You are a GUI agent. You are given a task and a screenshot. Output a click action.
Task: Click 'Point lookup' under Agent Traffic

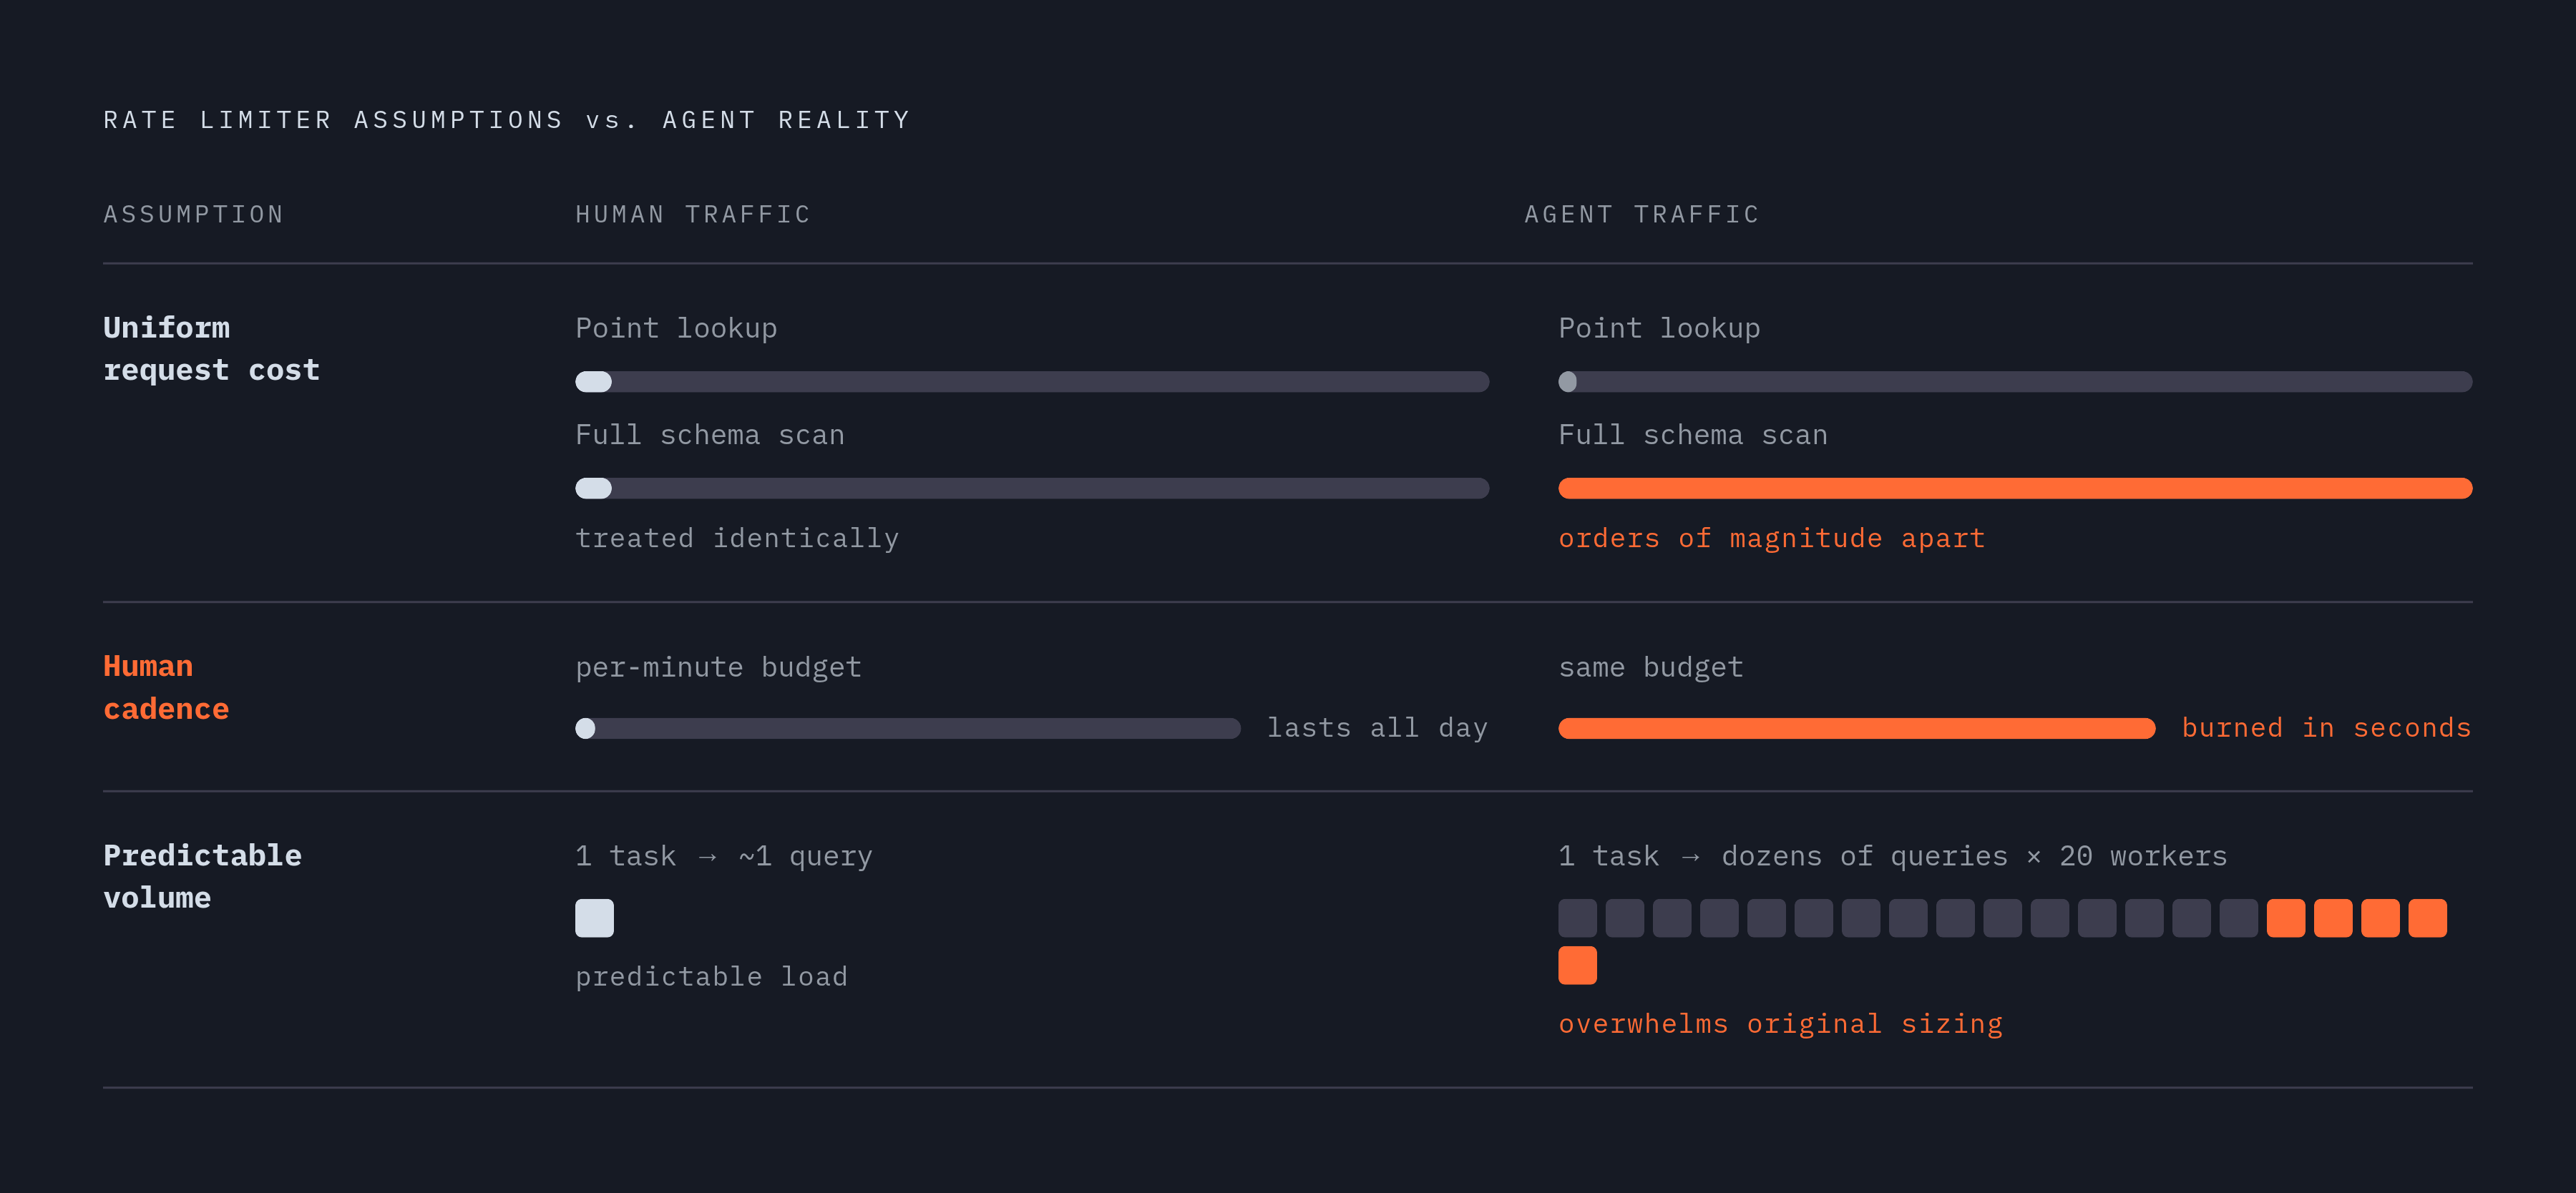click(x=1659, y=329)
